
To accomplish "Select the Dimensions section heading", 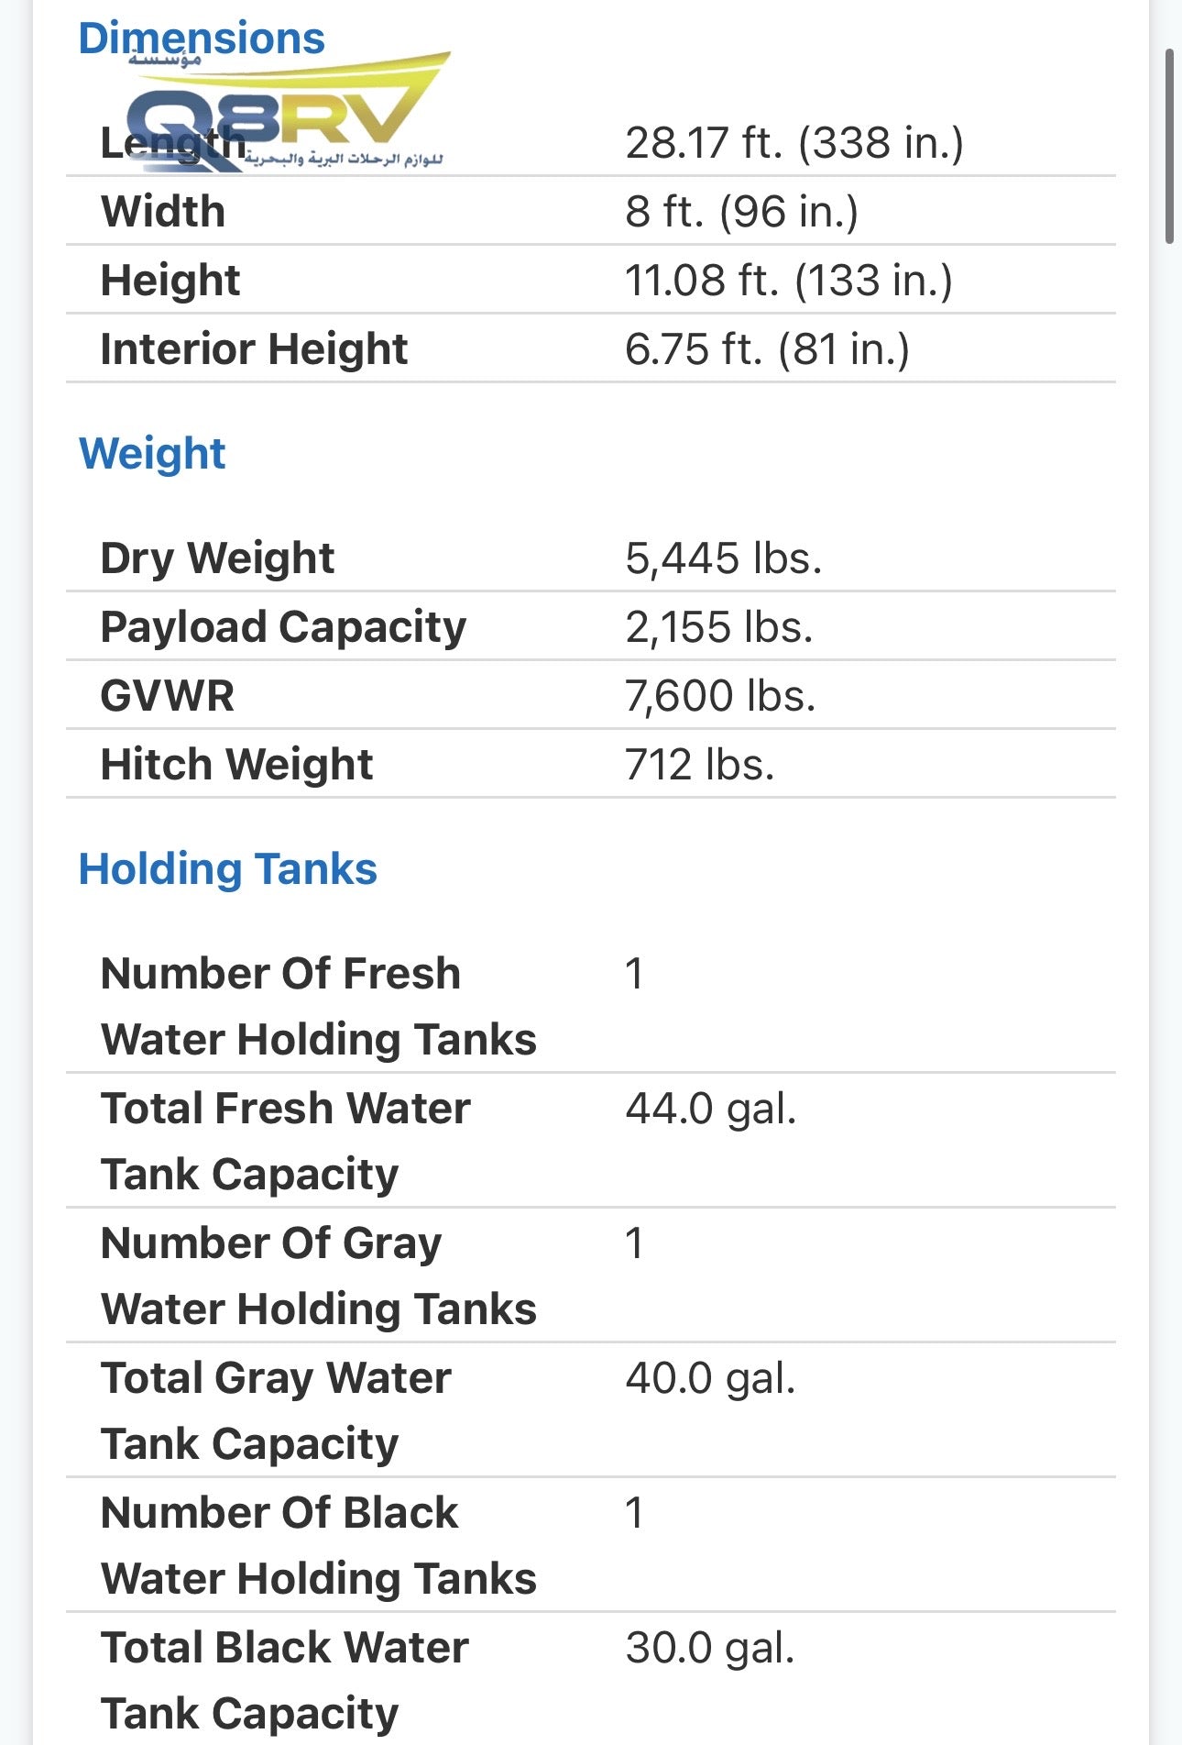I will [x=202, y=39].
